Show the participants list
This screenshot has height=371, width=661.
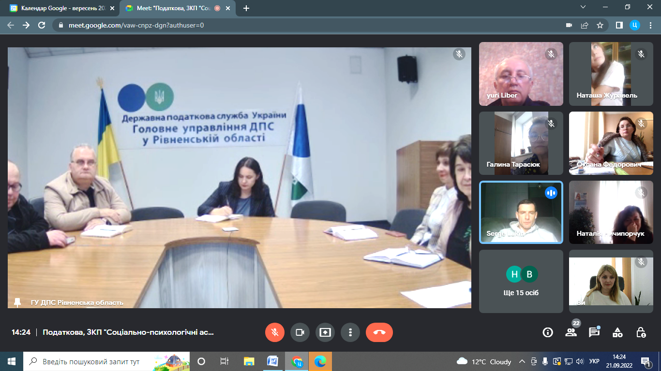571,332
